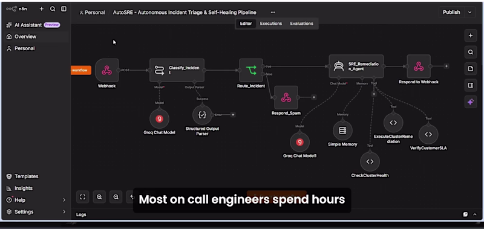Click the plus icon beside n8n logo
Screen dimensions: 484x229
[41, 9]
